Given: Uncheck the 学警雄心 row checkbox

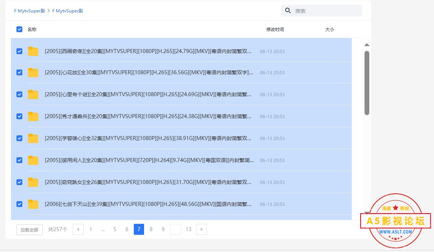Looking at the screenshot, I should [x=19, y=138].
